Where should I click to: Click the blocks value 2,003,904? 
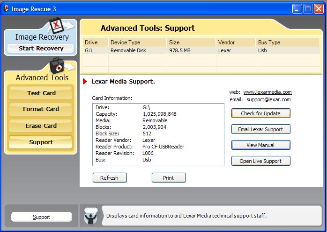pyautogui.click(x=155, y=127)
